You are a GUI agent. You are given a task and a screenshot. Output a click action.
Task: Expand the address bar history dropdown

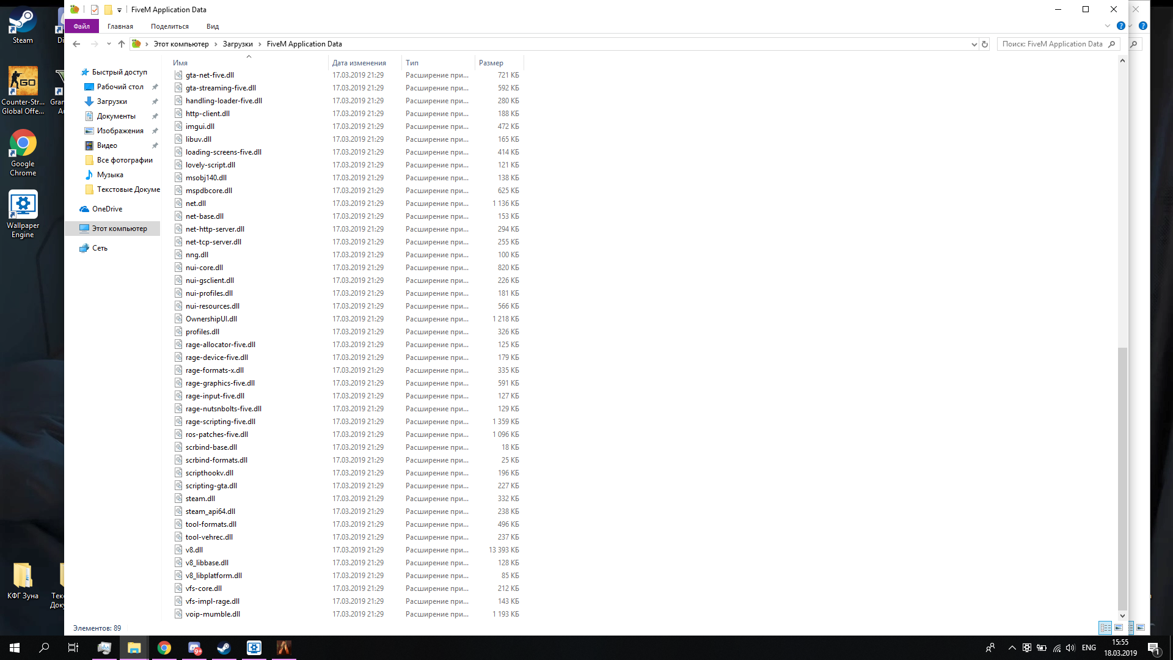point(974,44)
